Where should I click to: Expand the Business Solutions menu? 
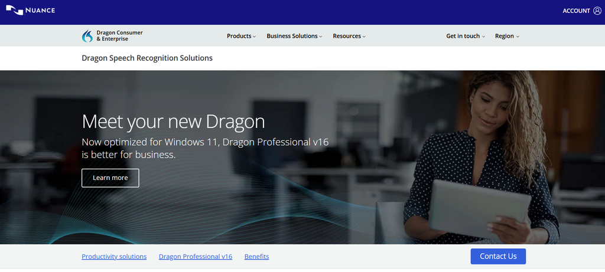[294, 36]
